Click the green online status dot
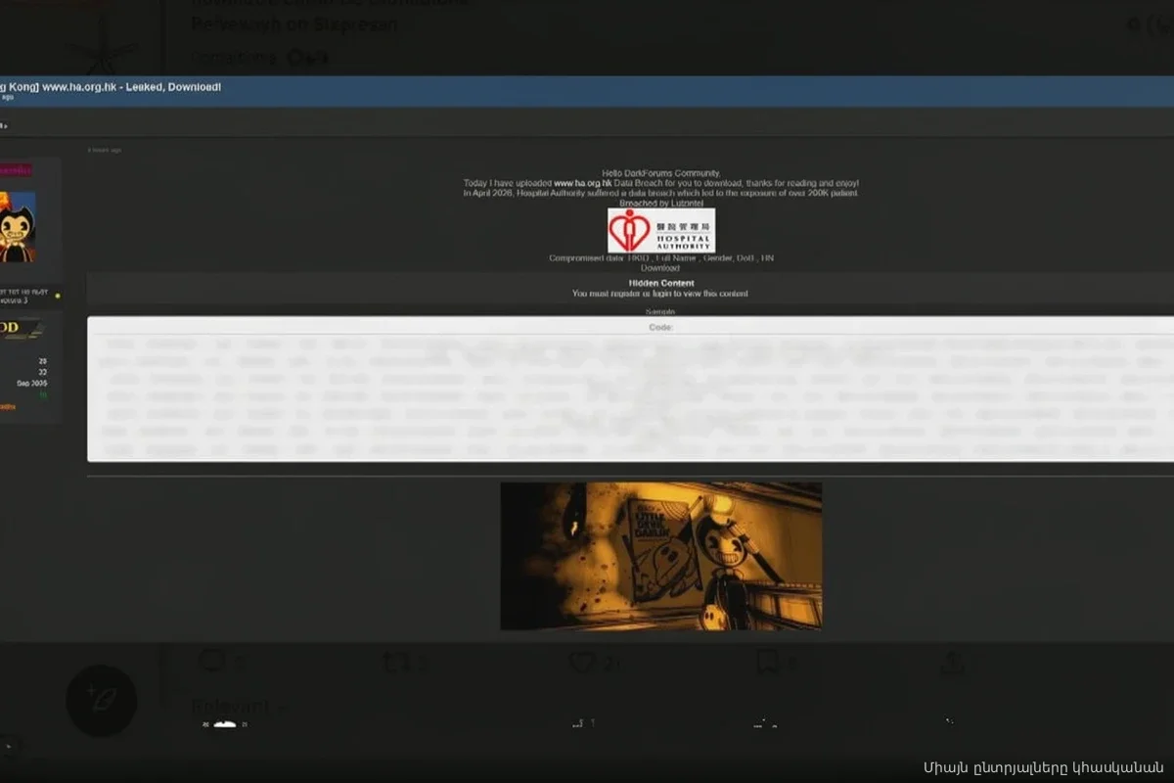1174x783 pixels. pyautogui.click(x=58, y=295)
